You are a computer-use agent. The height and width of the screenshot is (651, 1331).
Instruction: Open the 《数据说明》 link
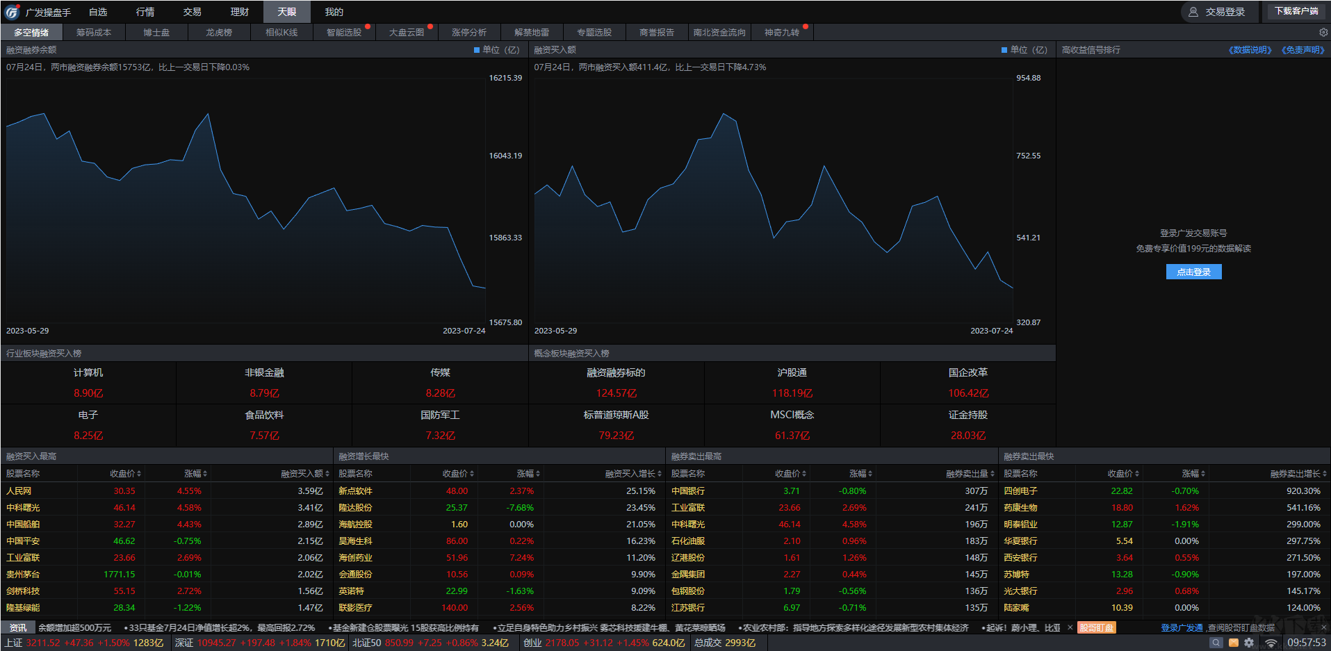coord(1250,50)
